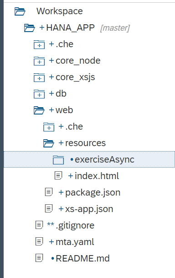This screenshot has height=278, width=175.
Task: Select the core_node folder name
Action: 78,61
